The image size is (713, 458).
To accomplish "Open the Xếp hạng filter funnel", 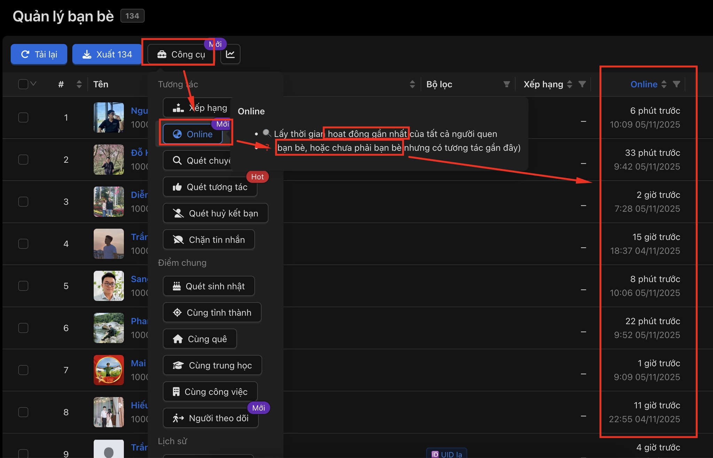I will click(582, 84).
